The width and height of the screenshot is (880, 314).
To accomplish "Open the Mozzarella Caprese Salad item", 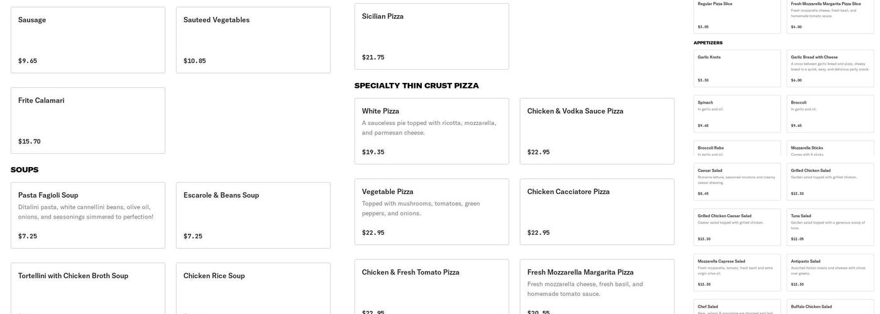I will point(737,273).
